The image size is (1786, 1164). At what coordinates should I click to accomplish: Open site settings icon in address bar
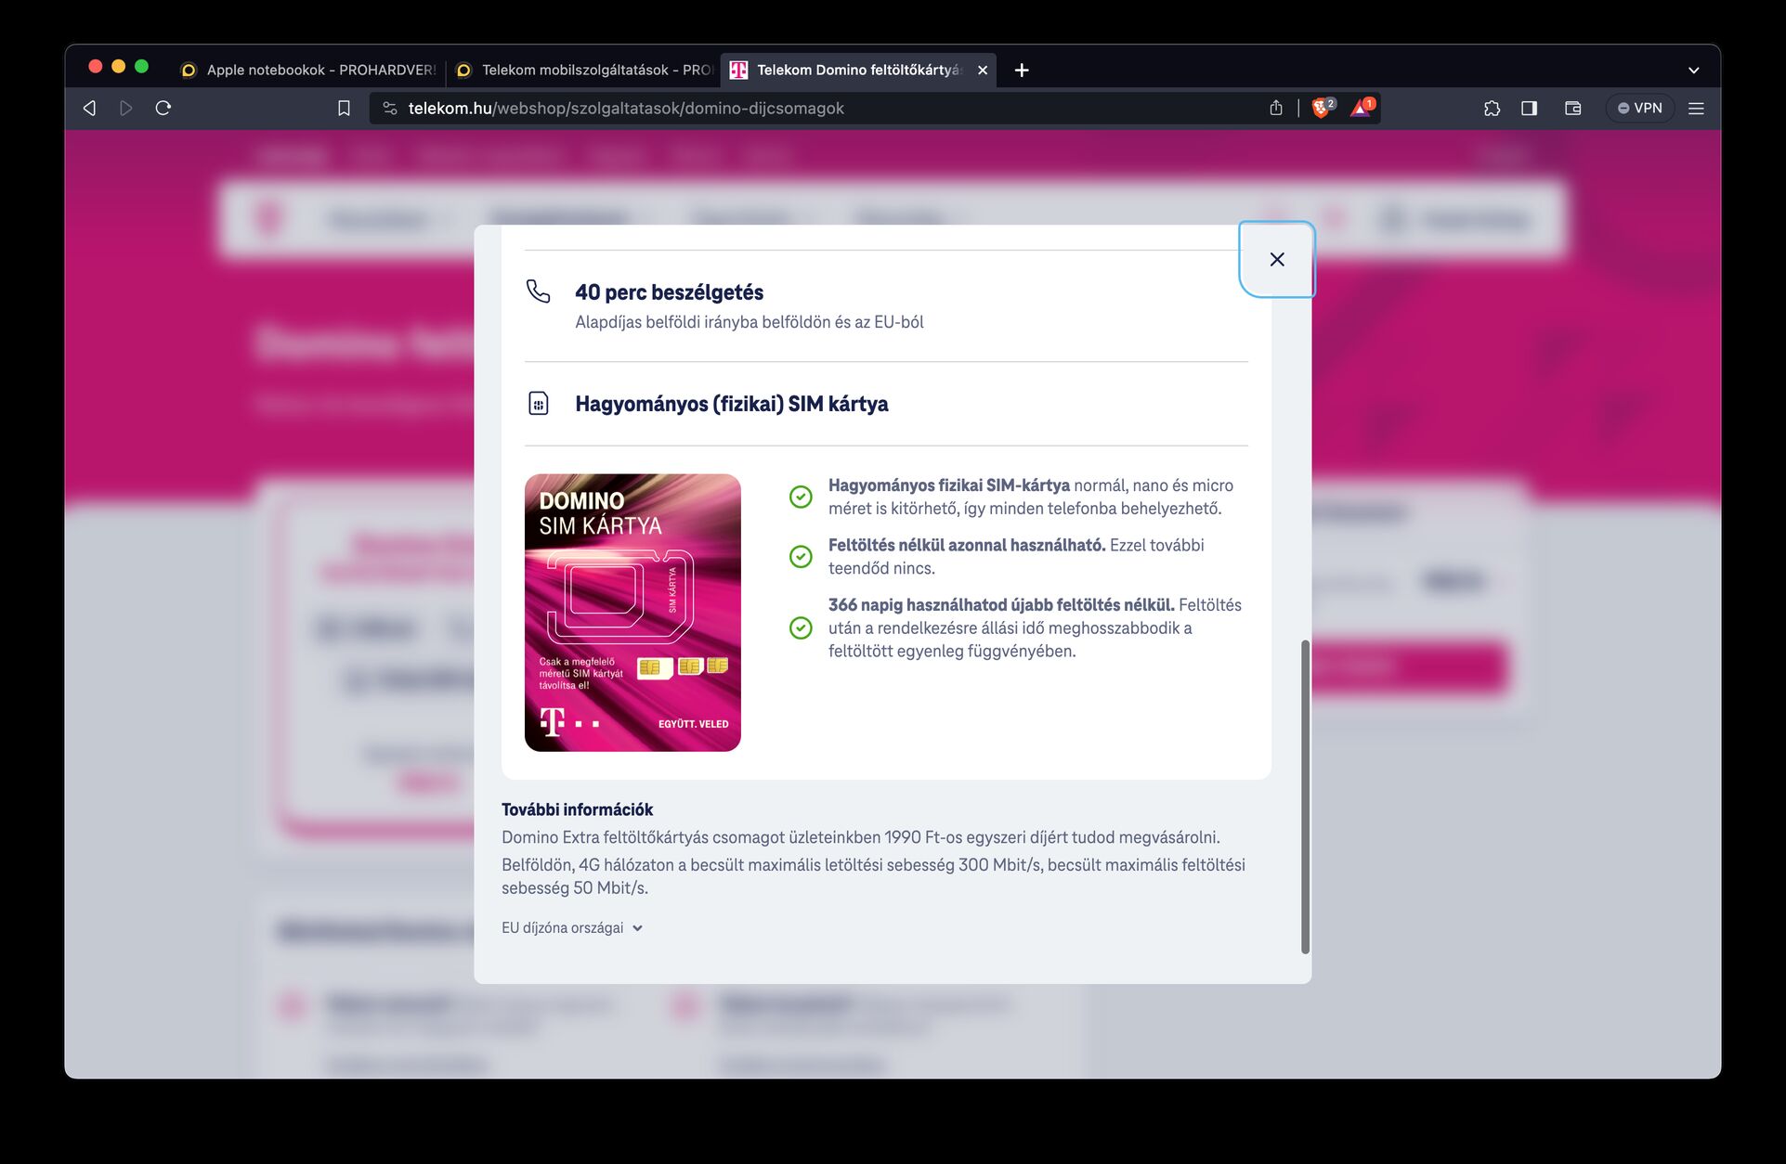tap(390, 109)
